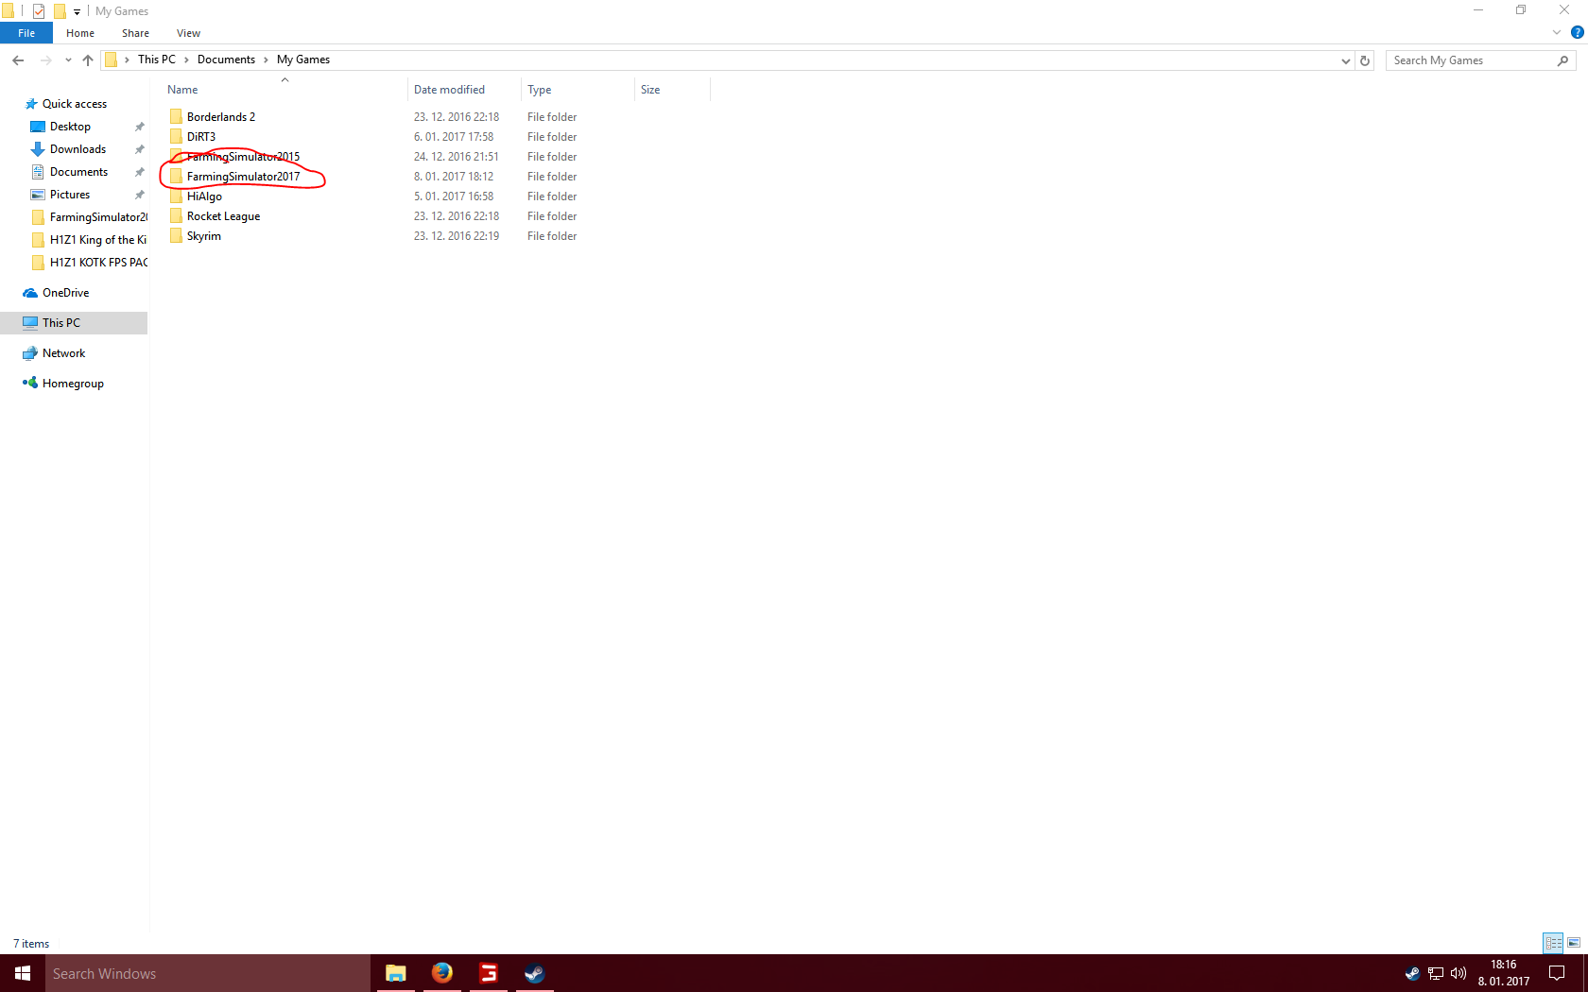
Task: Switch to Details view layout icon
Action: [x=1553, y=943]
